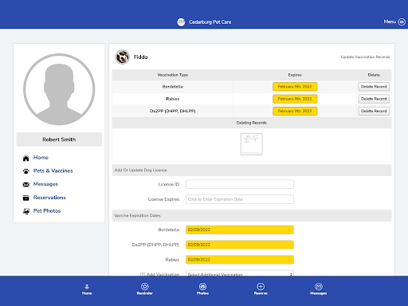408x306 pixels.
Task: Open Pets & Vaccines sidebar link
Action: click(53, 171)
